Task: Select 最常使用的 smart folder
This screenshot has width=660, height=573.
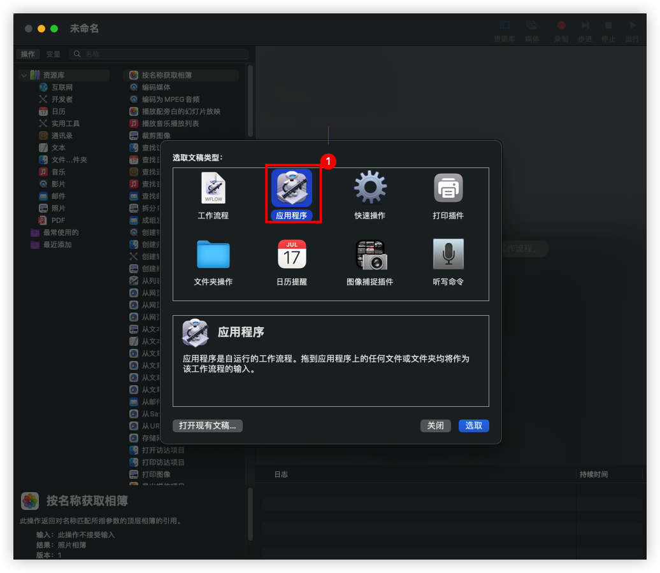Action: (61, 232)
